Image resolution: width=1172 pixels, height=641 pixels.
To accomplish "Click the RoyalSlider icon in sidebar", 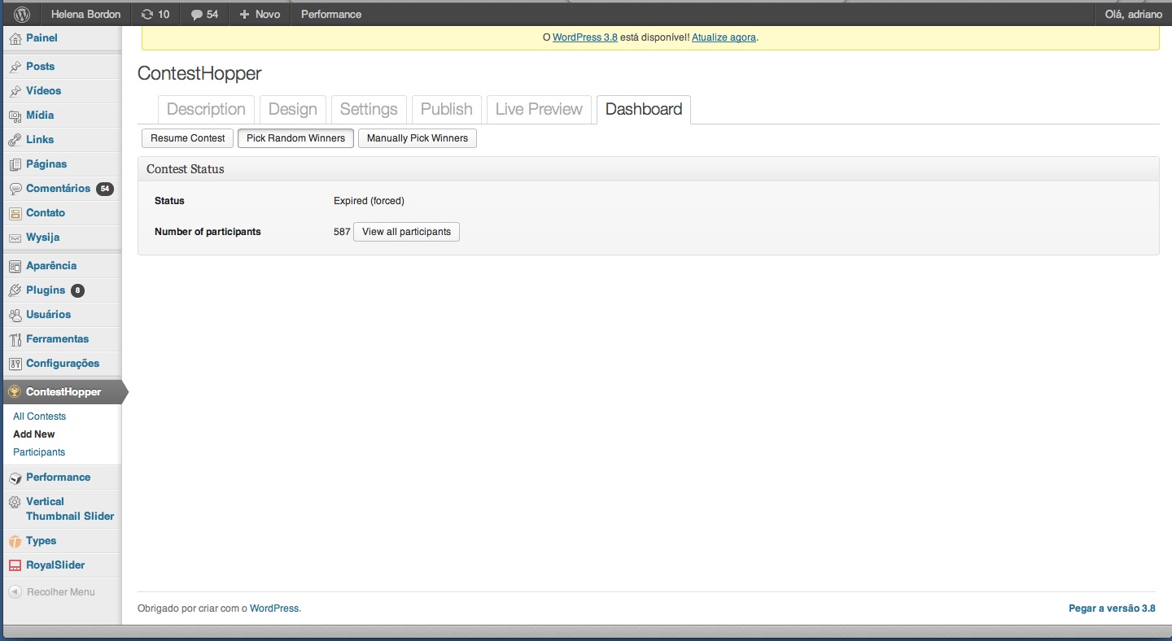I will coord(15,565).
